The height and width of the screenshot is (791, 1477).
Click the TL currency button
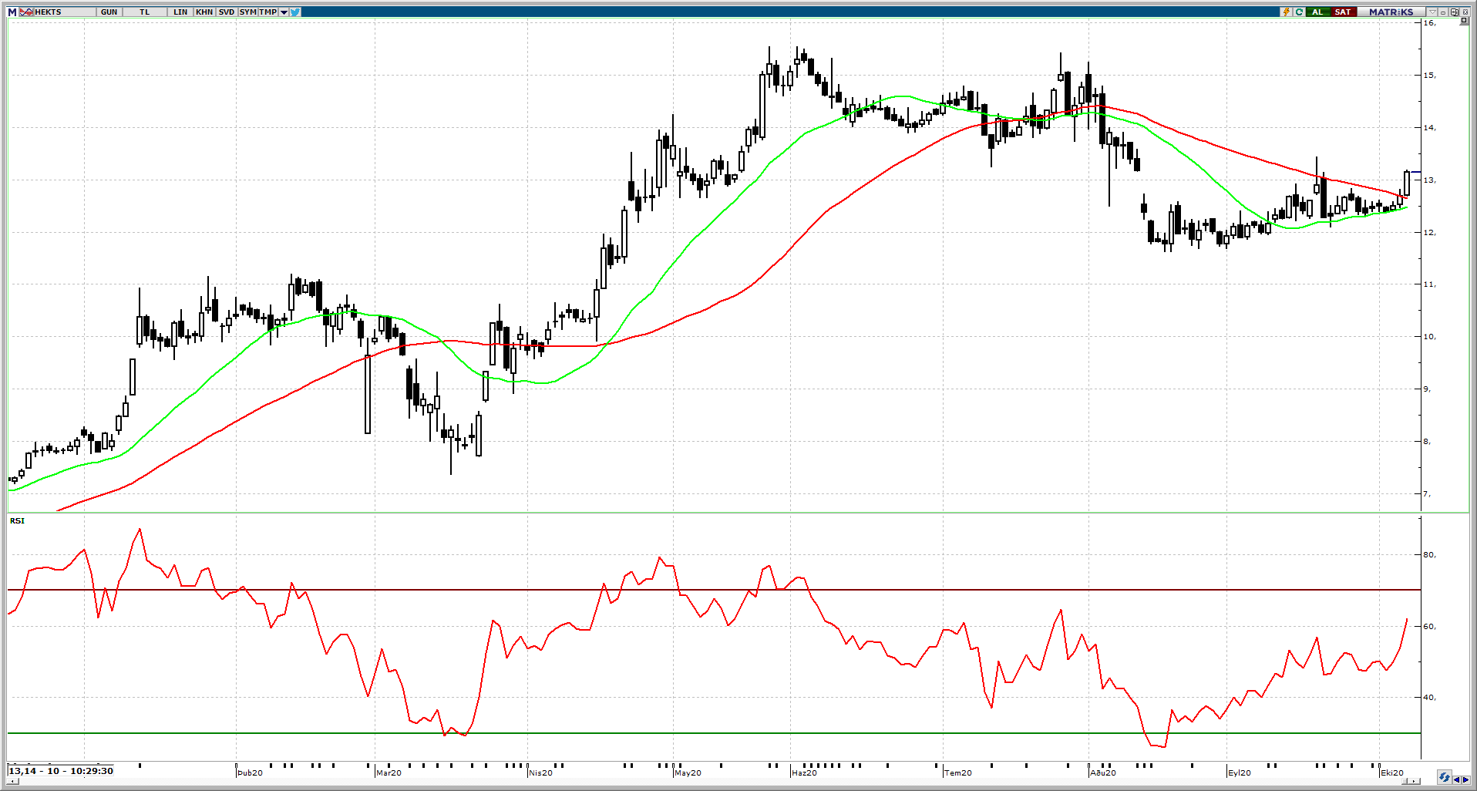145,12
